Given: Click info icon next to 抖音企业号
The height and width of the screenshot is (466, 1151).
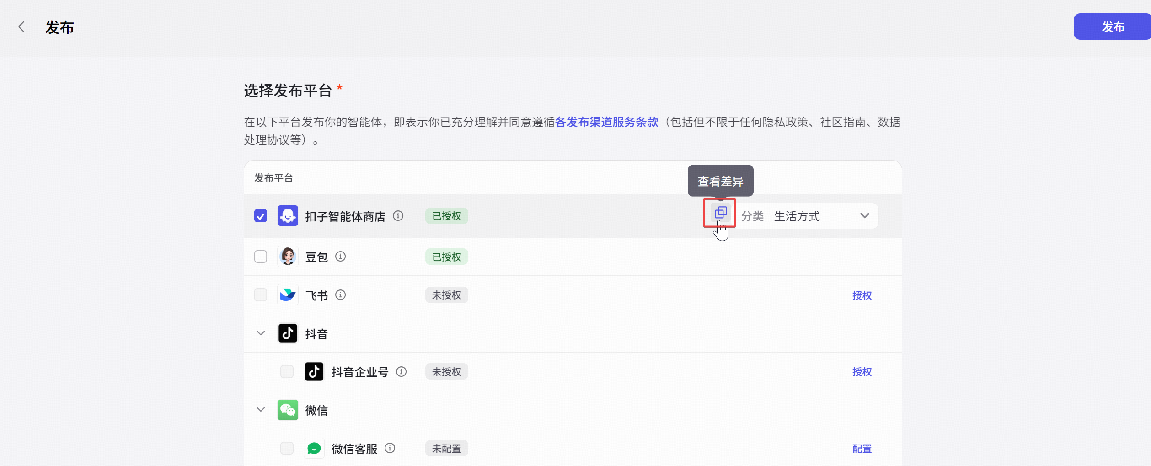Looking at the screenshot, I should pyautogui.click(x=401, y=372).
